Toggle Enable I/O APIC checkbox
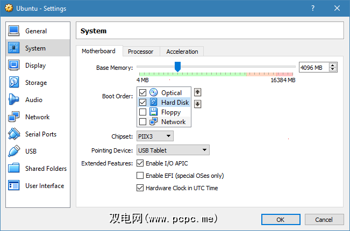Viewport: 350px width, 231px height. 140,163
